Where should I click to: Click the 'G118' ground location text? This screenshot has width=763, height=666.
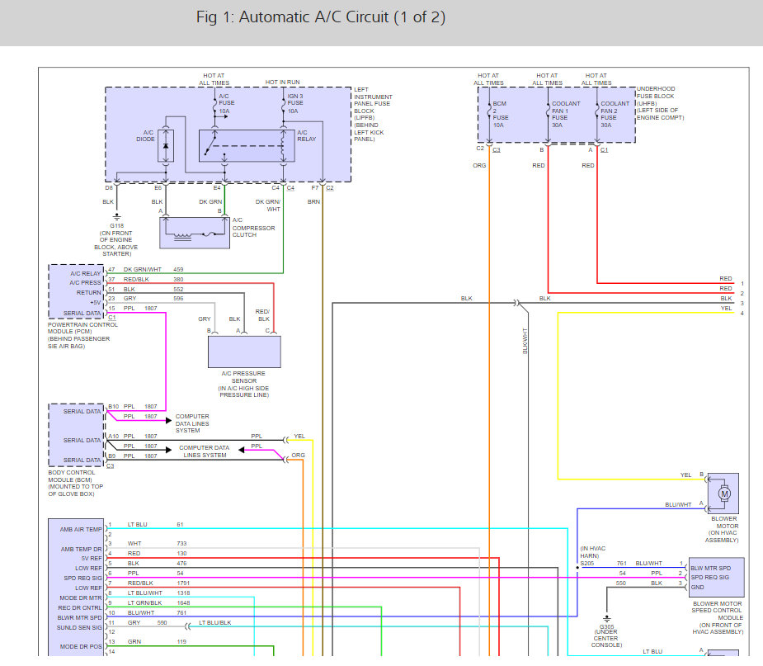coord(116,239)
